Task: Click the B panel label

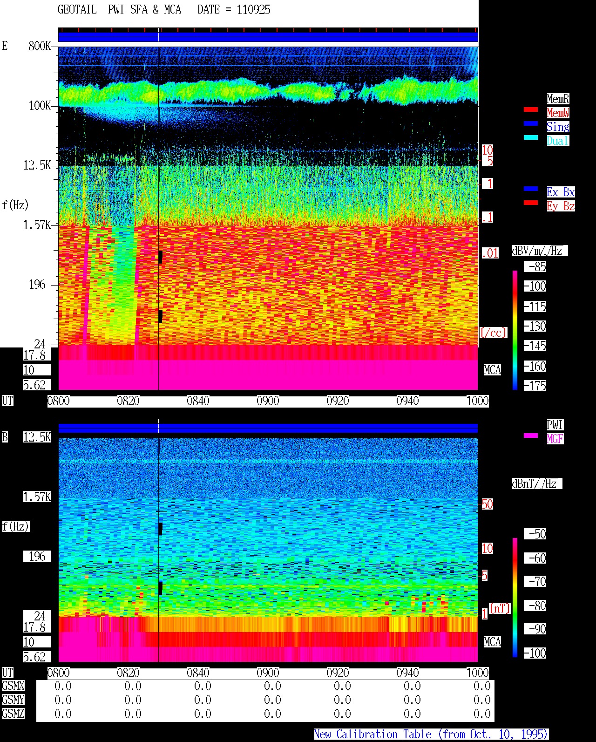Action: (5, 437)
